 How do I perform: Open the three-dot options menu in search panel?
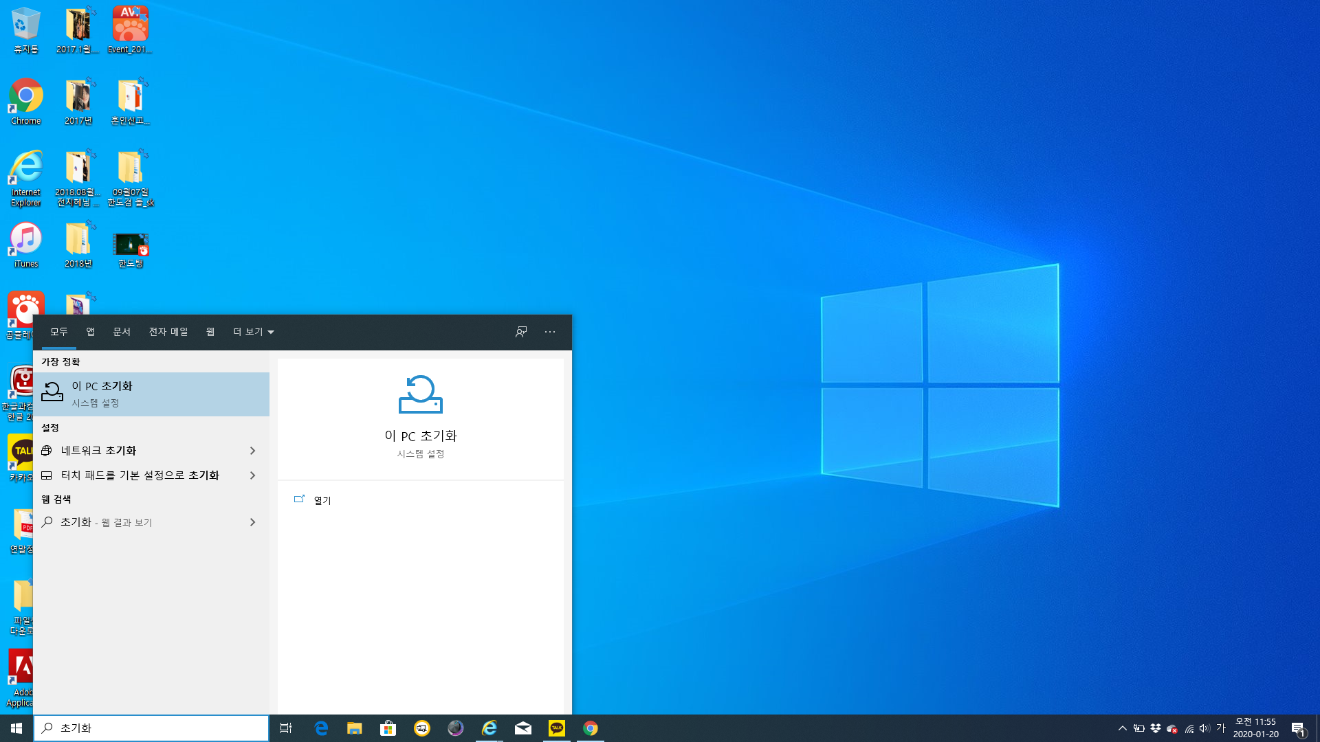pyautogui.click(x=550, y=332)
